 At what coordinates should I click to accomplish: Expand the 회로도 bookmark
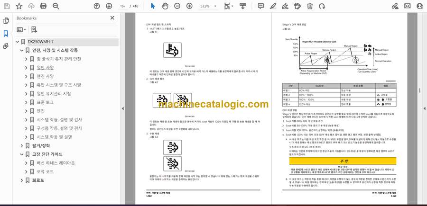[x=22, y=180]
